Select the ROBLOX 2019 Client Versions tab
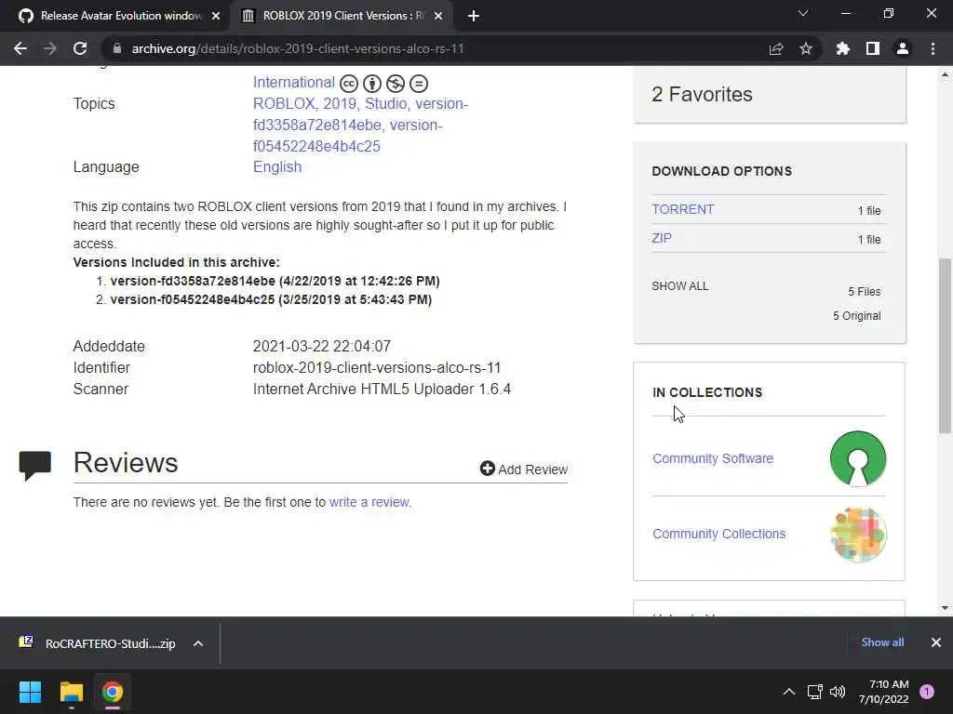The width and height of the screenshot is (953, 714). 343,16
